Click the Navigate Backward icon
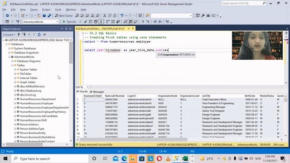The width and height of the screenshot is (290, 163). tap(7, 16)
